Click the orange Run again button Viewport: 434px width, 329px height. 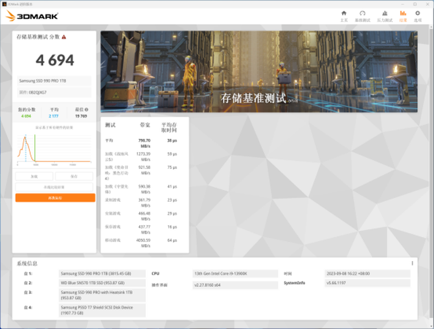pyautogui.click(x=55, y=198)
